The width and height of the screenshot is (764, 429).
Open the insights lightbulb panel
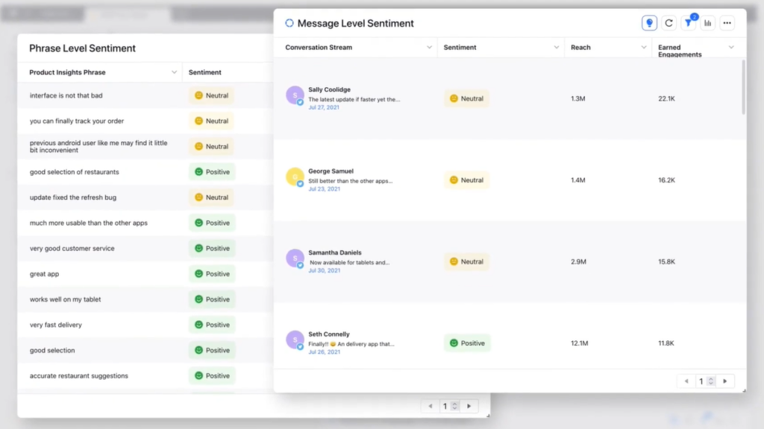click(x=649, y=22)
